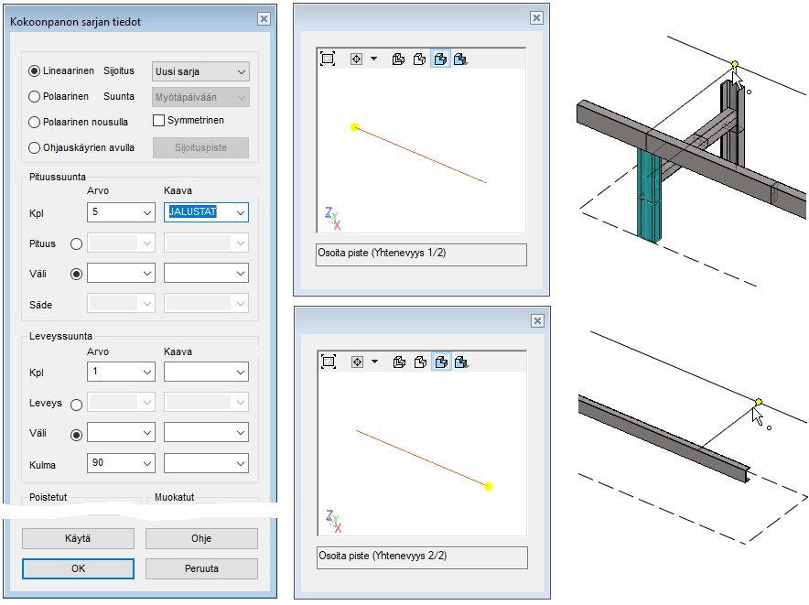Screen dimensions: 809x605
Task: Select the Polaarinen radio option
Action: click(x=35, y=96)
